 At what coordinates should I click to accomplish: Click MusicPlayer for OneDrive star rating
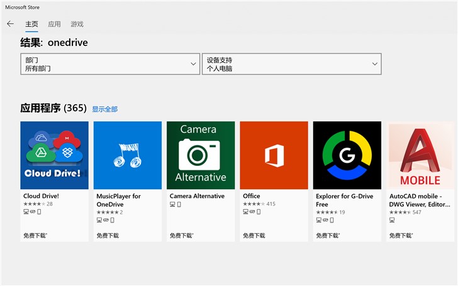(110, 212)
